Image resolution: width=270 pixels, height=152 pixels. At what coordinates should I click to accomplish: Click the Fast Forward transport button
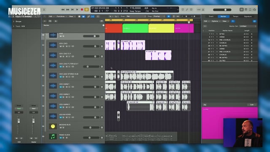coord(67,10)
